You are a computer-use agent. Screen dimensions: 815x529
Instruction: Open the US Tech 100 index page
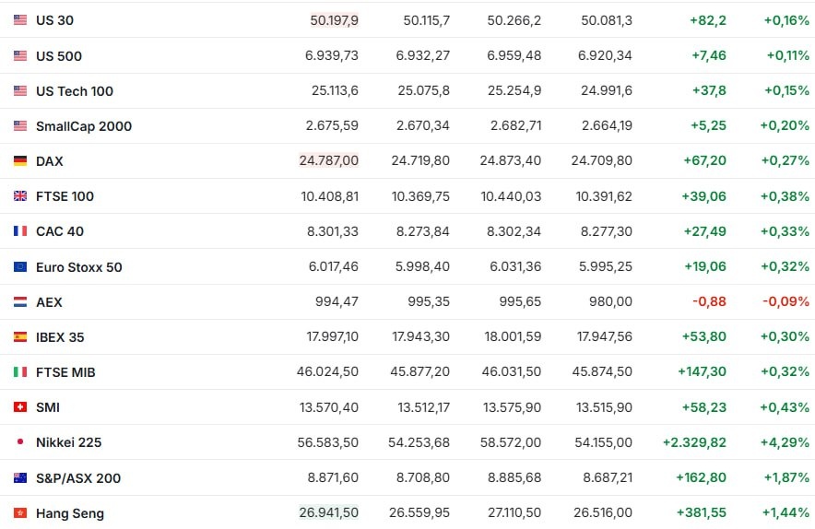[75, 90]
